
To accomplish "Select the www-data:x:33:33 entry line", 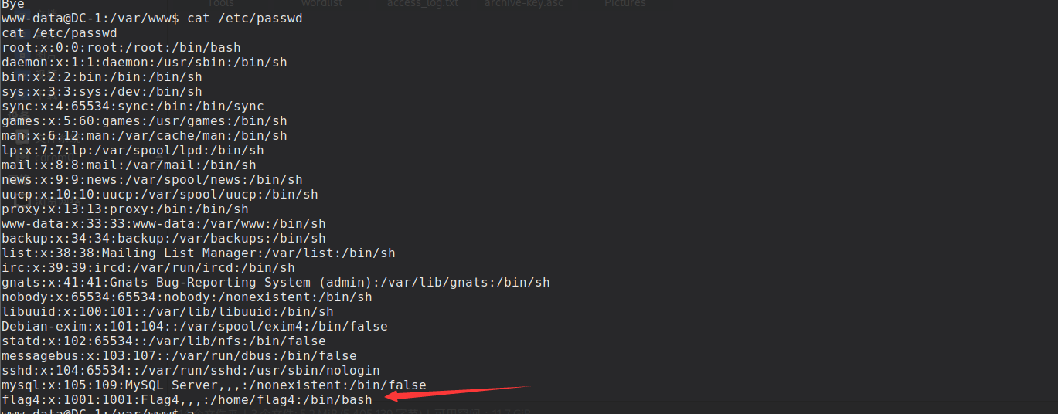I will tap(164, 223).
